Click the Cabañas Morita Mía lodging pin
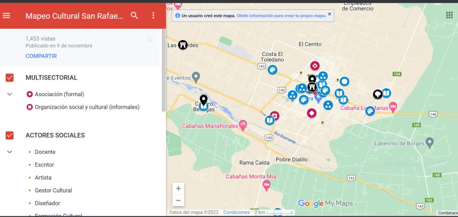This screenshot has width=458, height=217. pos(267,185)
